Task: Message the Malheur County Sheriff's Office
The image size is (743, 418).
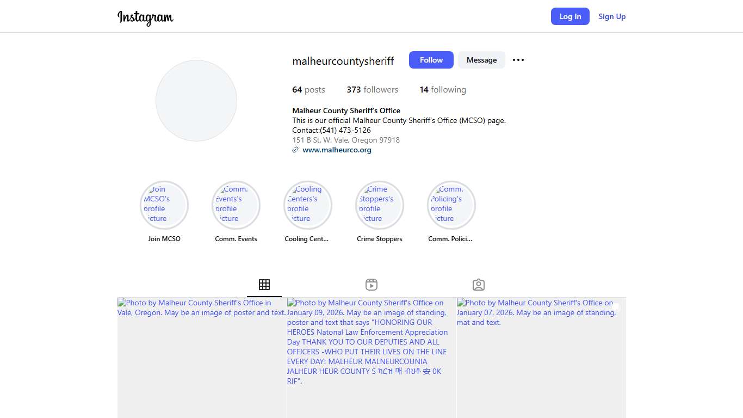Action: point(481,60)
